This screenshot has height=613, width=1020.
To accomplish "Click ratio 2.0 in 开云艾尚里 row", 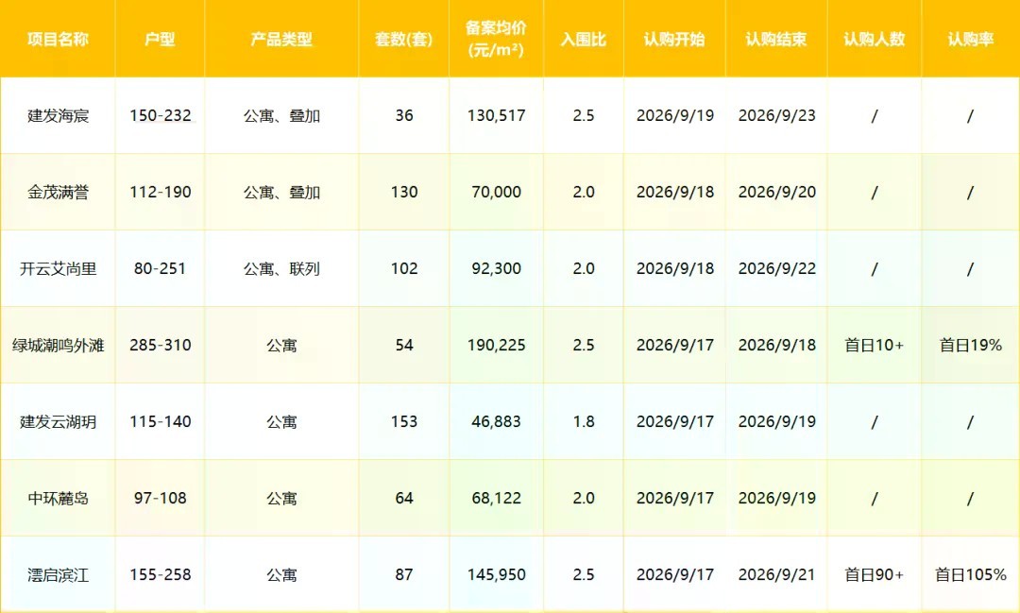I will coord(584,269).
